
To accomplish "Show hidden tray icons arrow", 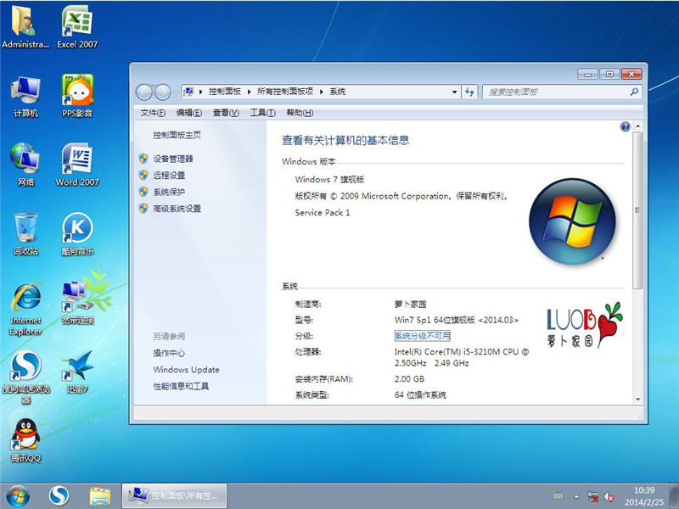I will (576, 496).
